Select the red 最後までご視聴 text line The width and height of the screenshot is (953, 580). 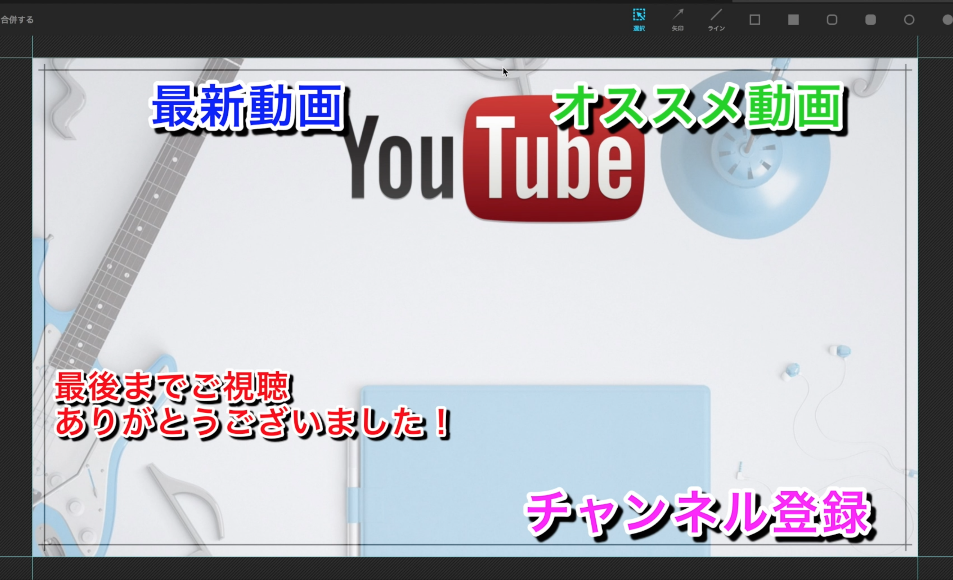pyautogui.click(x=173, y=387)
